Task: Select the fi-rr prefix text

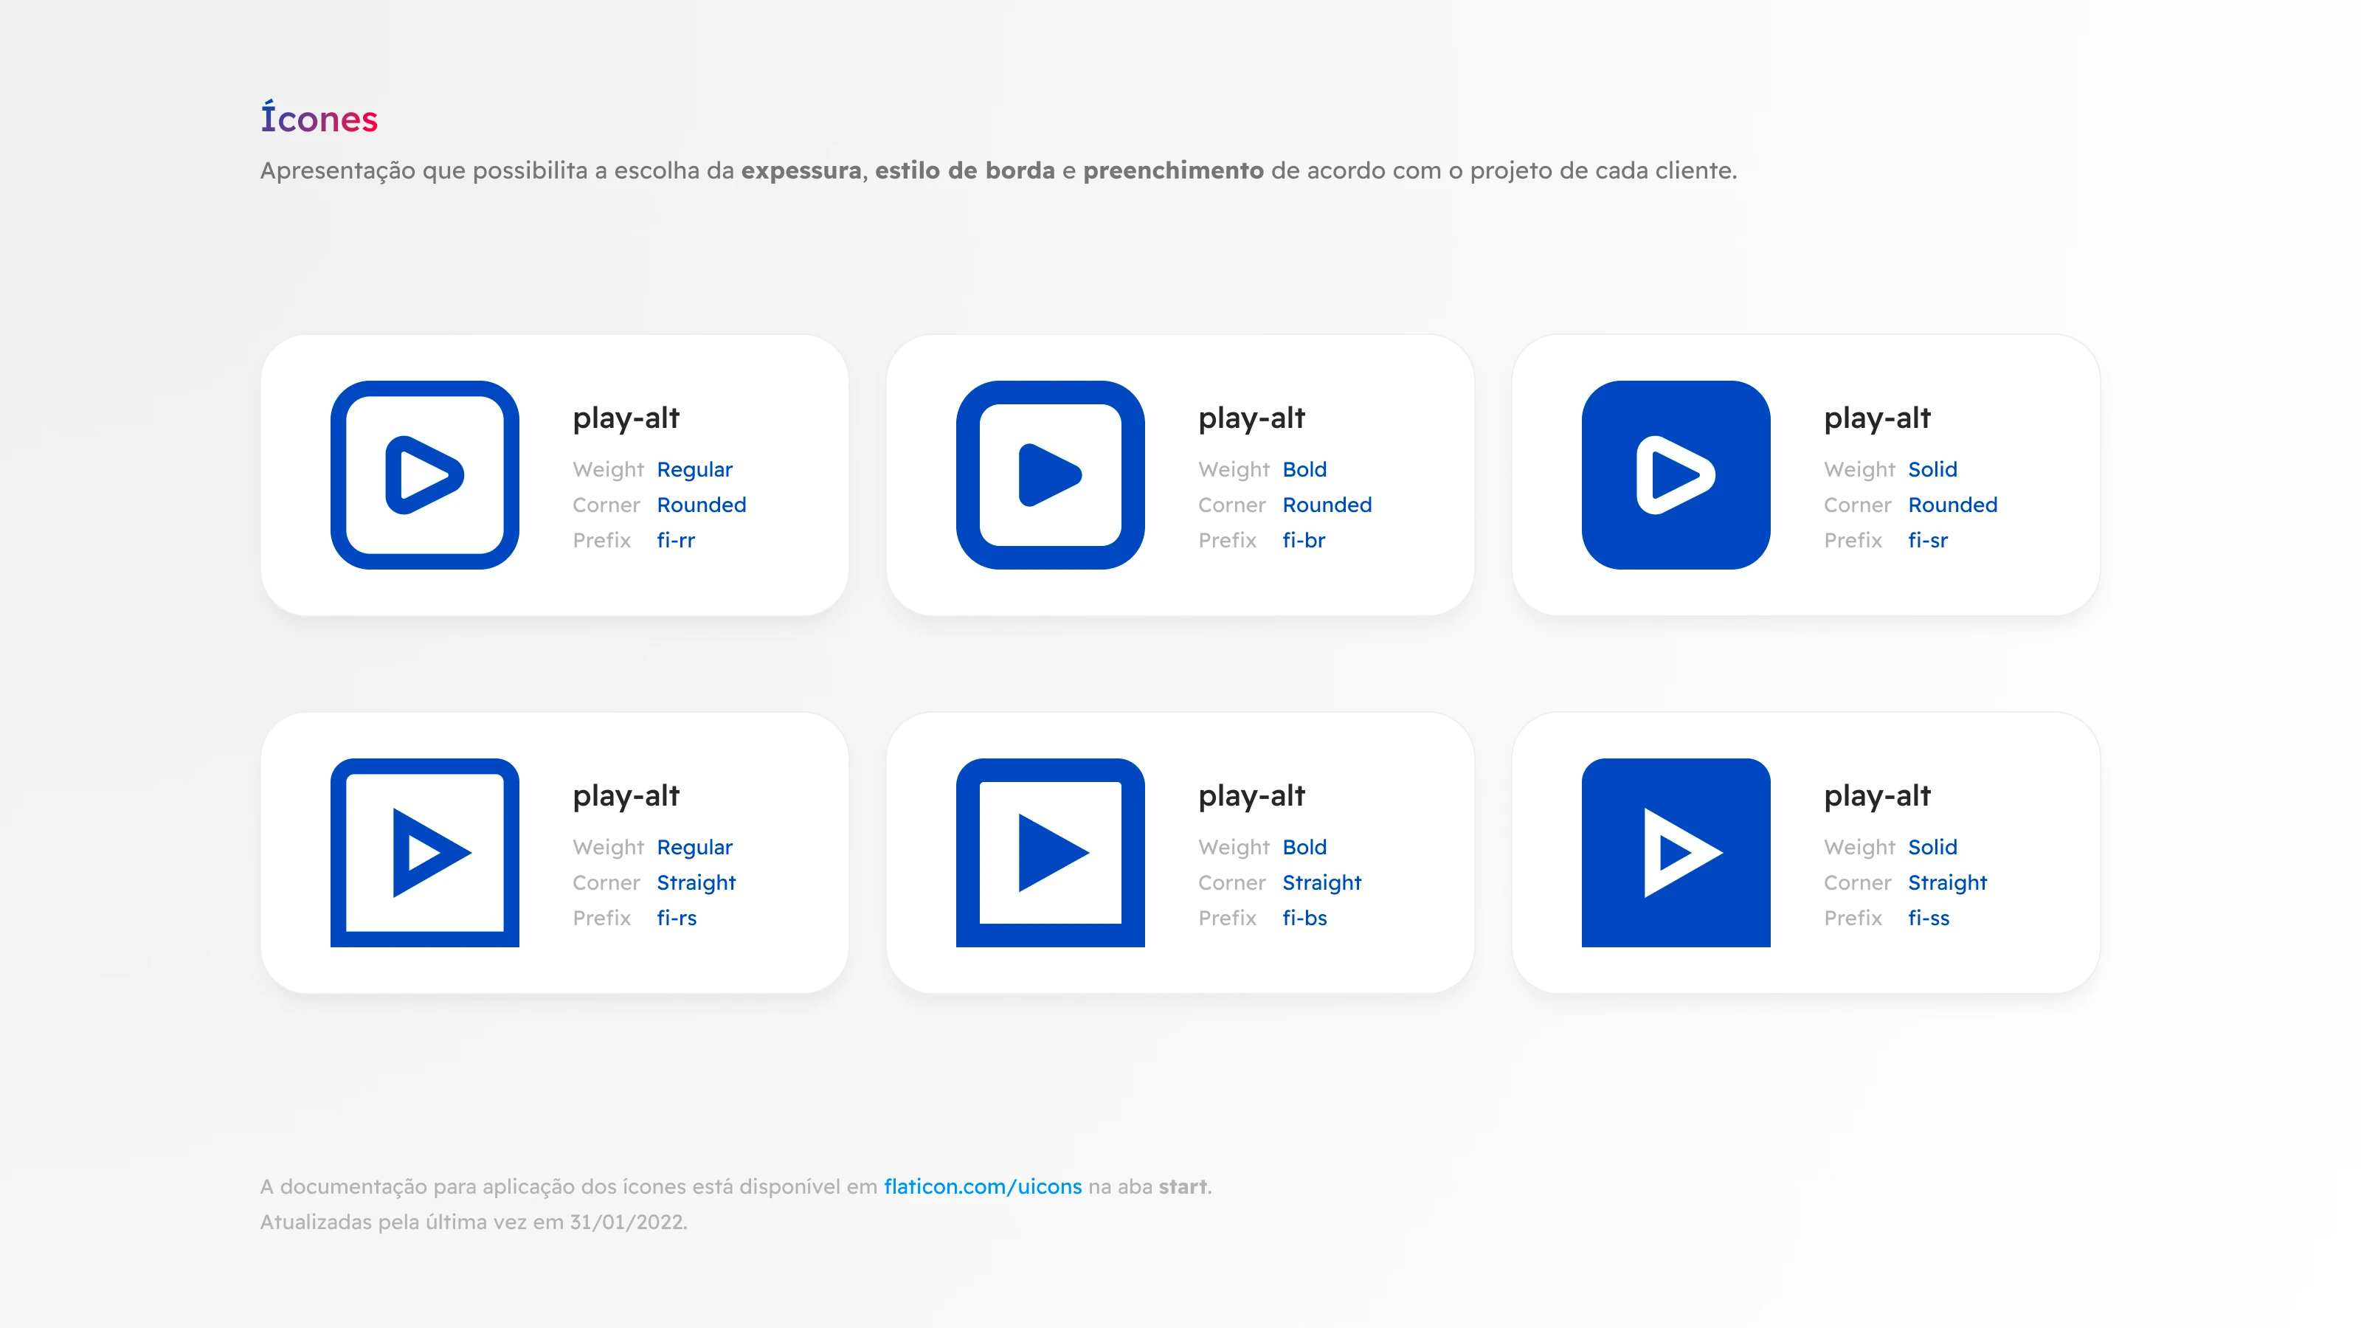Action: click(676, 540)
